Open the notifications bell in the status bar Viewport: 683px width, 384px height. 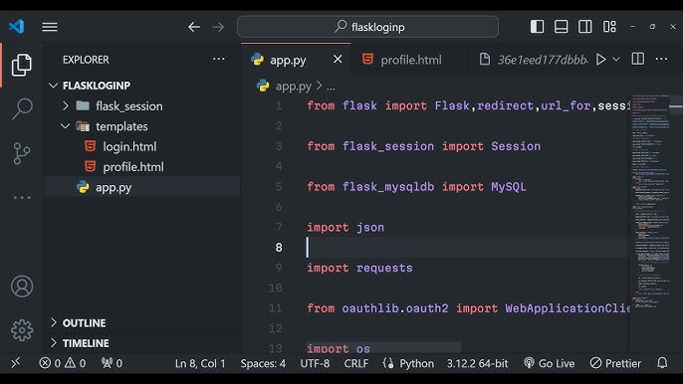point(662,363)
